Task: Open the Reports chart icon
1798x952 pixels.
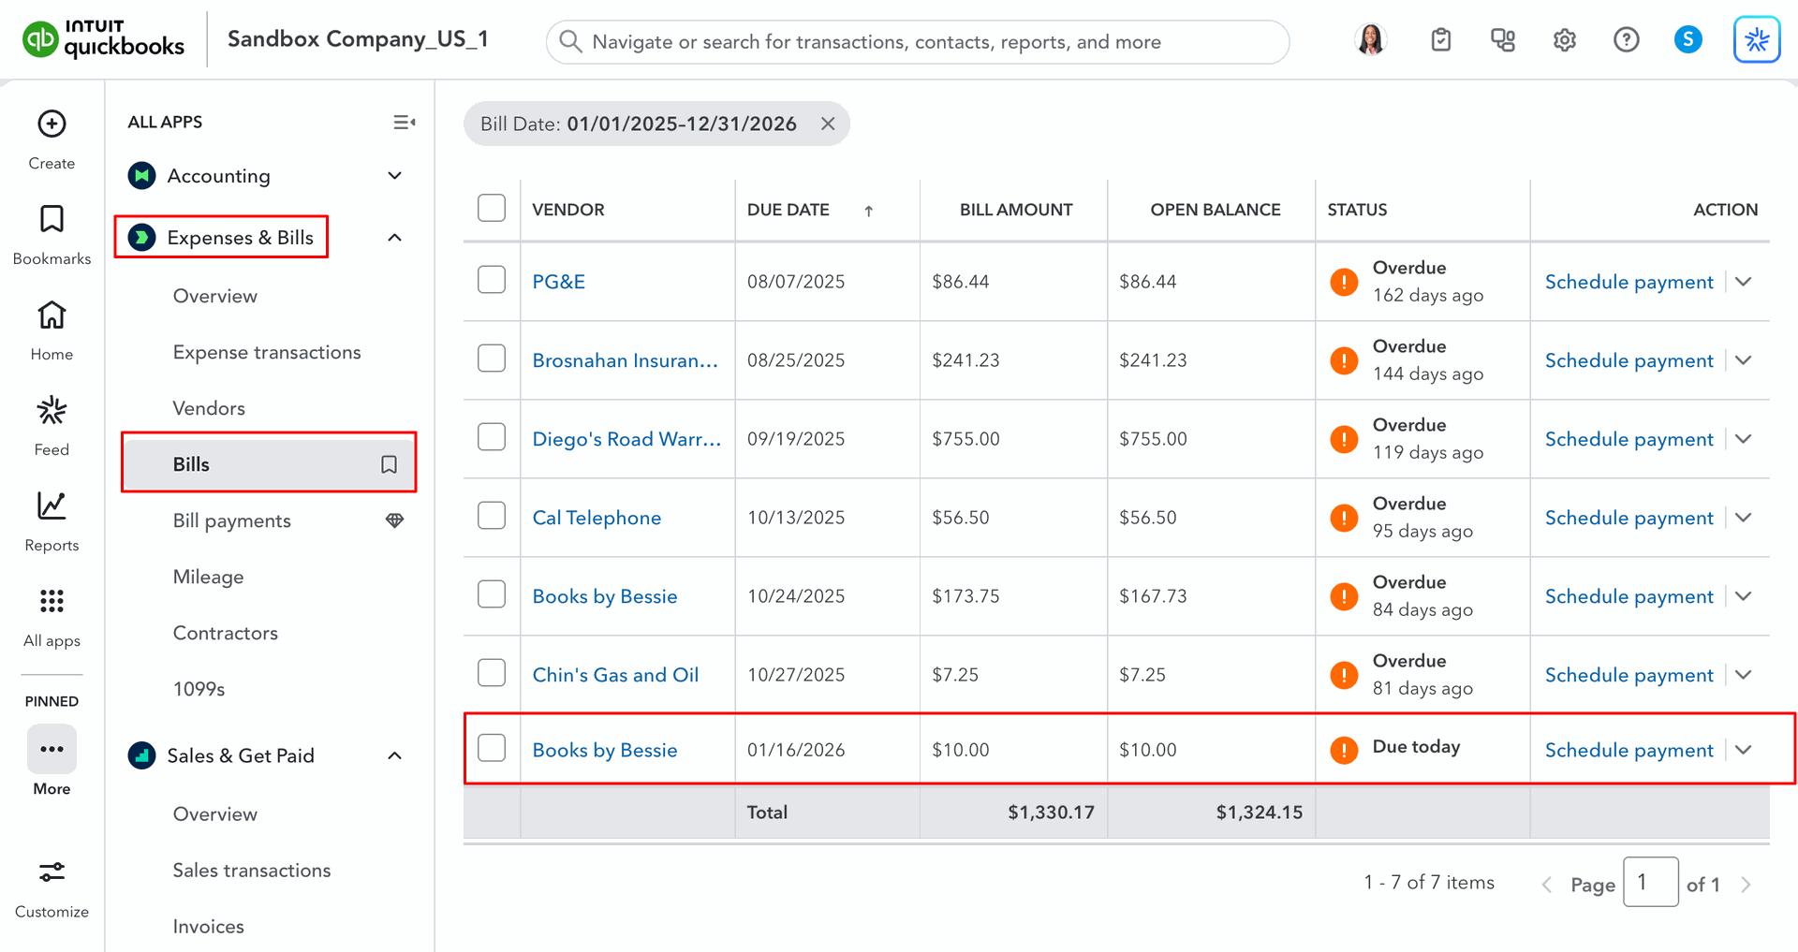Action: [52, 506]
